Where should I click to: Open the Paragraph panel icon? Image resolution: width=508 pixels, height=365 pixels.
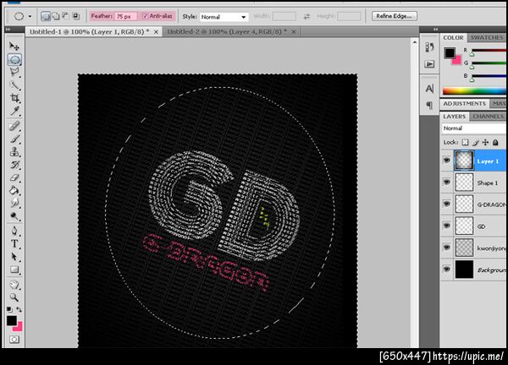pyautogui.click(x=429, y=105)
